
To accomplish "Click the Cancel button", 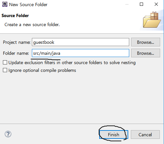I will 145,135.
